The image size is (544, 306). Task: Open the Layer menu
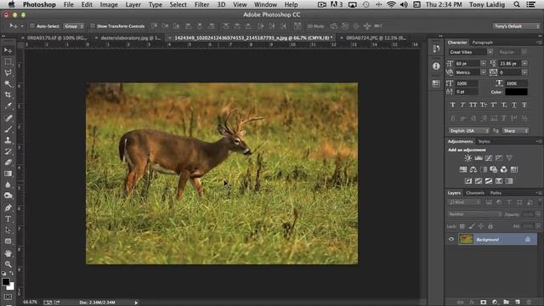point(133,4)
